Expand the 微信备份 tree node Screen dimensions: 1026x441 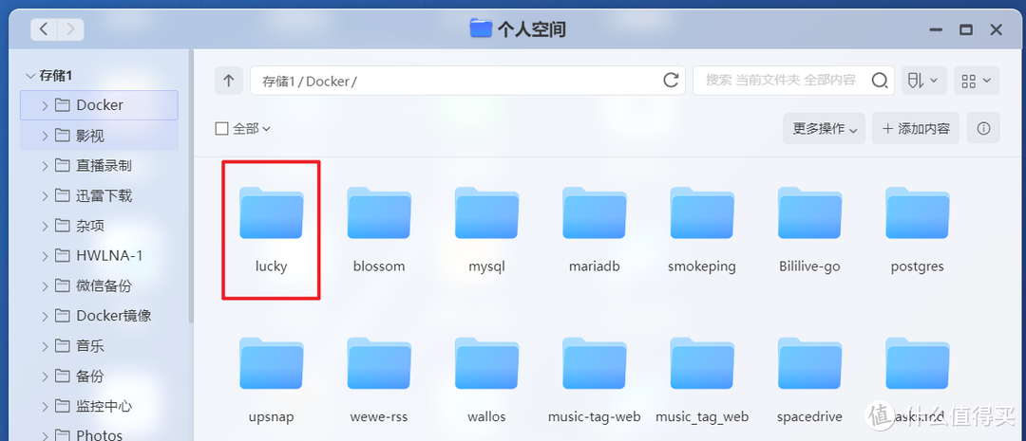pos(45,286)
